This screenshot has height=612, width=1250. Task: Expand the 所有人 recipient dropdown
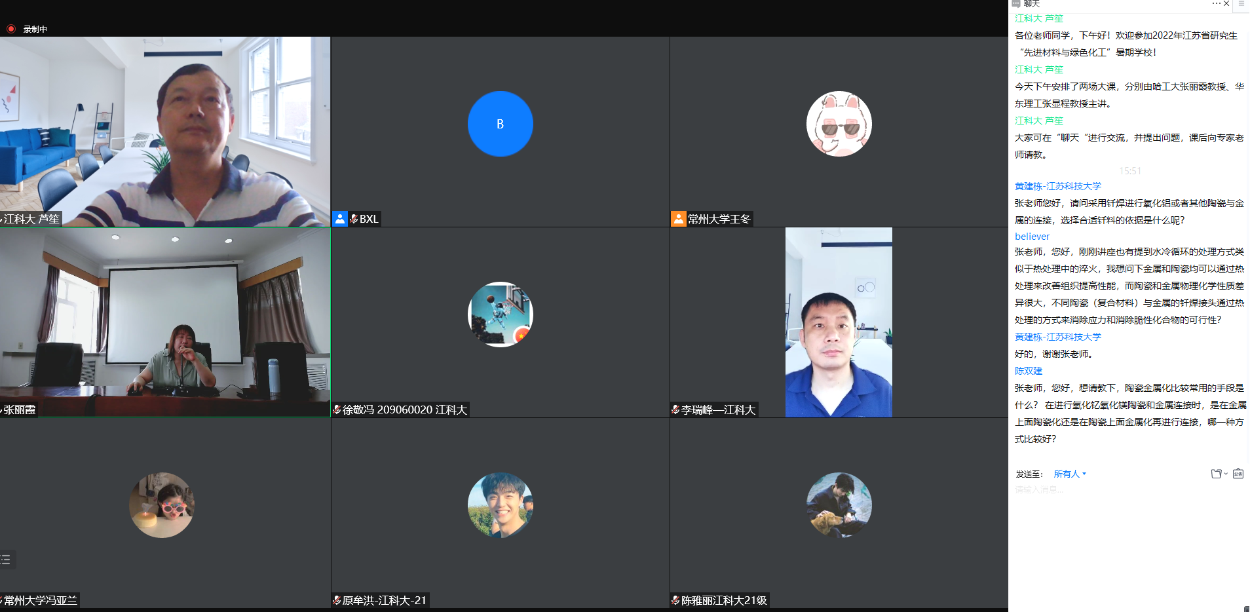[x=1069, y=474]
